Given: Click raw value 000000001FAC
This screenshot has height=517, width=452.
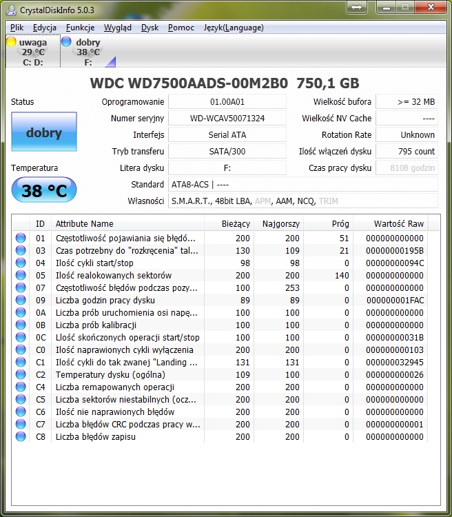Looking at the screenshot, I should point(395,301).
